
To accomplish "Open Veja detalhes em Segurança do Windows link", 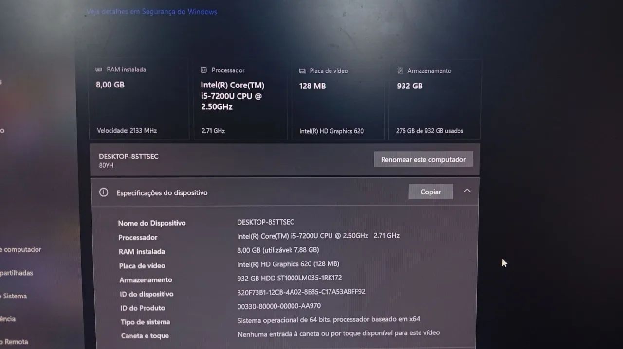I will (151, 11).
